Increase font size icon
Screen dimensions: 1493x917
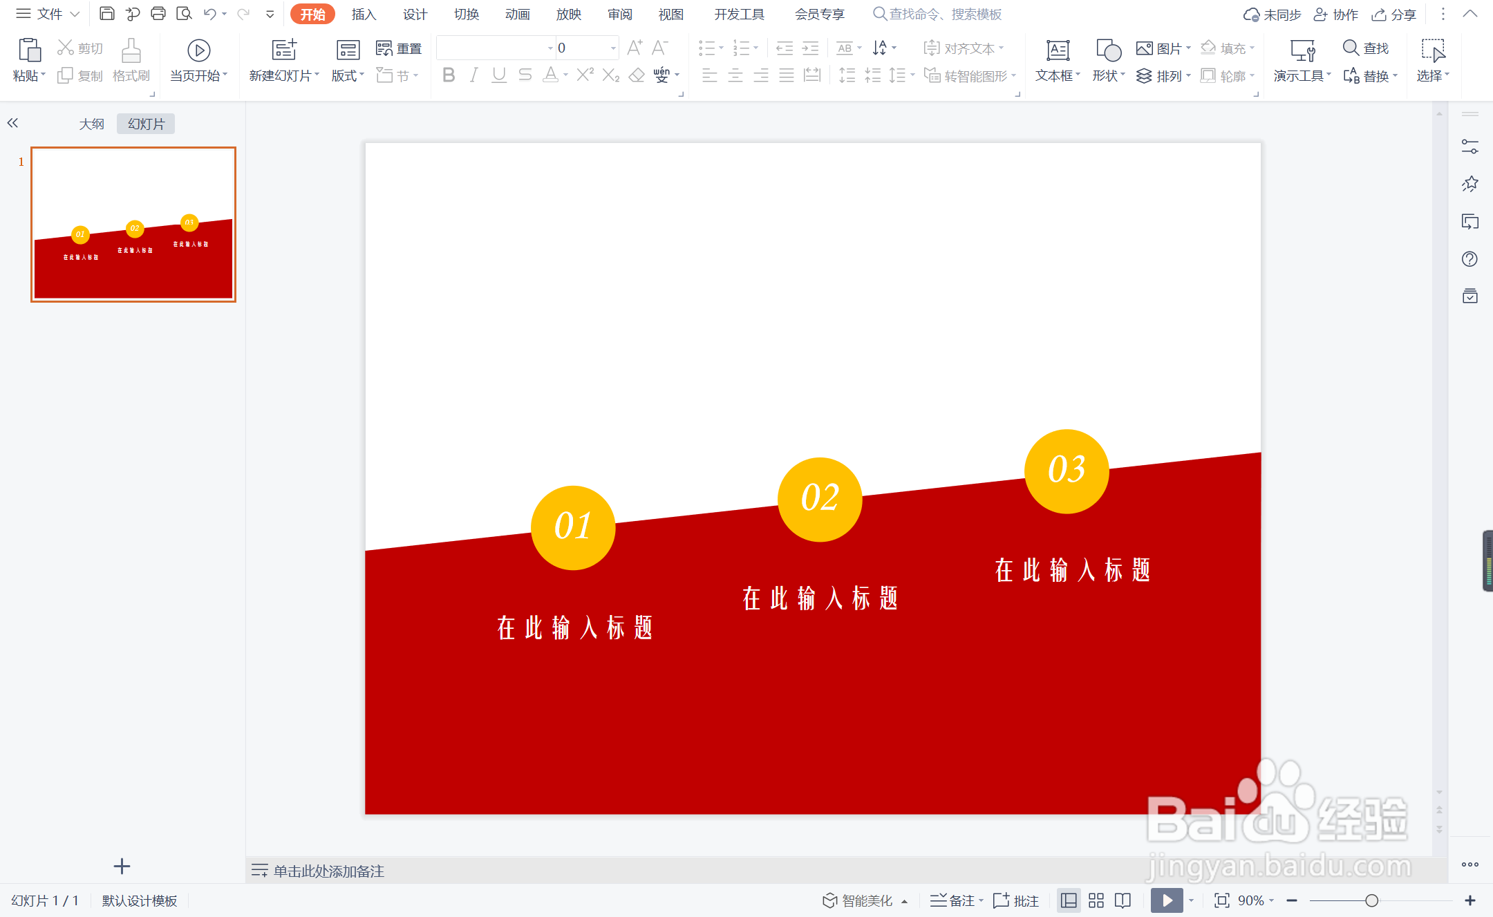point(635,48)
